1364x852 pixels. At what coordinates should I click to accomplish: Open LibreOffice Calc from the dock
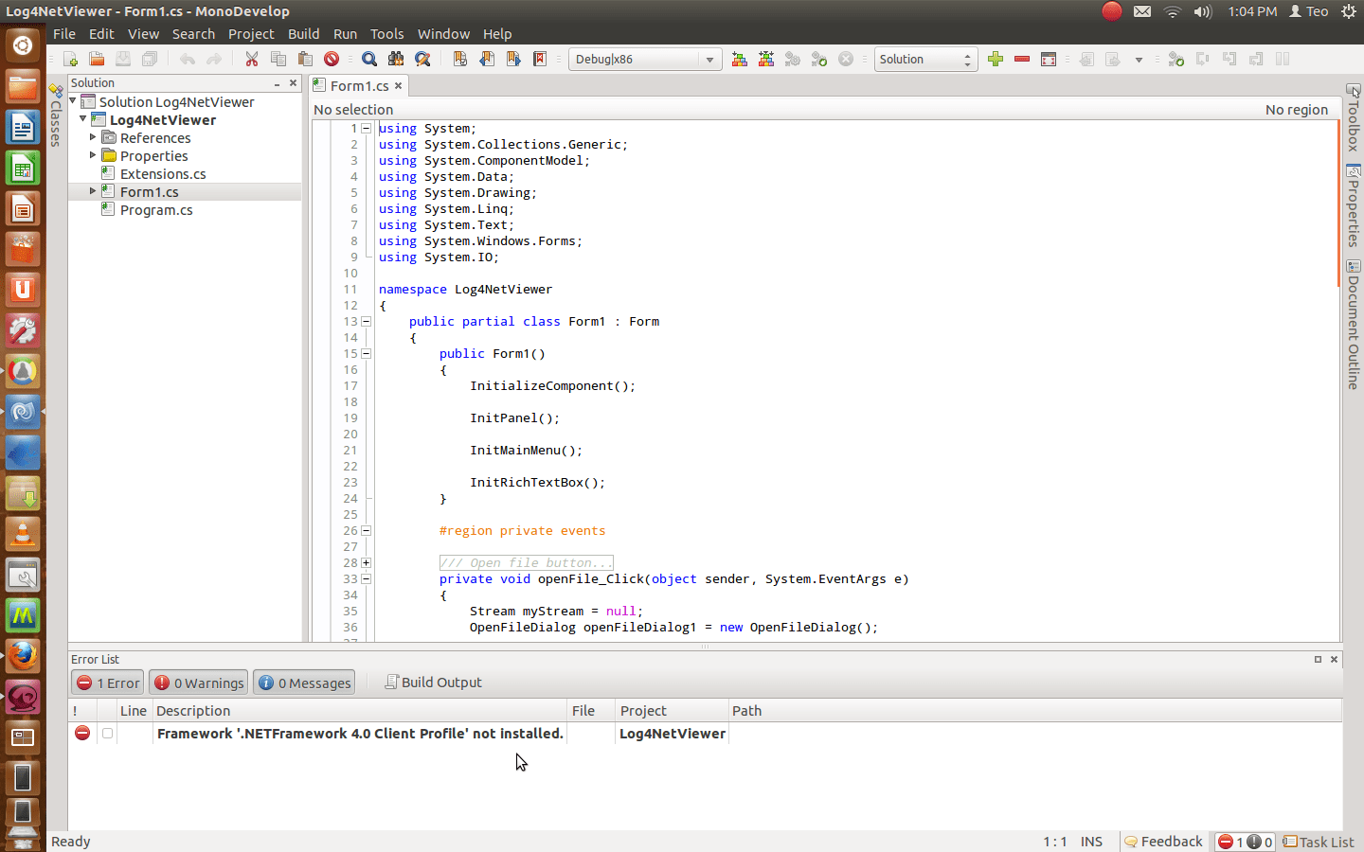(23, 168)
